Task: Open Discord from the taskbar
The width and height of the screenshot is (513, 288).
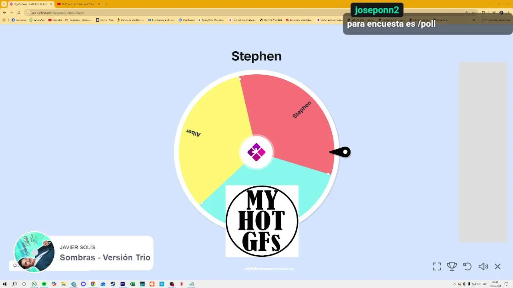Action: pyautogui.click(x=83, y=284)
